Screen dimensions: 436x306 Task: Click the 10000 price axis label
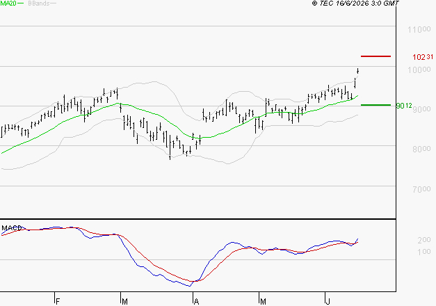click(x=419, y=70)
